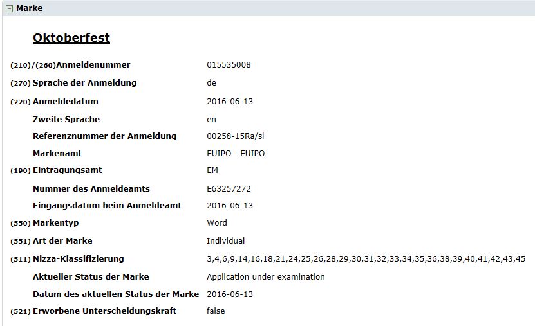Viewport: 535px width, 326px height.
Task: Click the Nummer des Anmeldeamts label
Action: [x=91, y=188]
